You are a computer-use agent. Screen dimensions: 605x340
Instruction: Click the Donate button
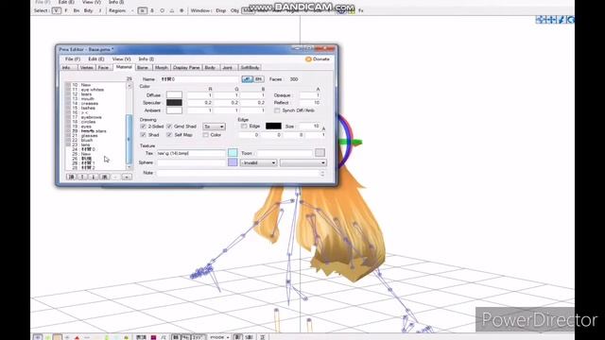318,59
